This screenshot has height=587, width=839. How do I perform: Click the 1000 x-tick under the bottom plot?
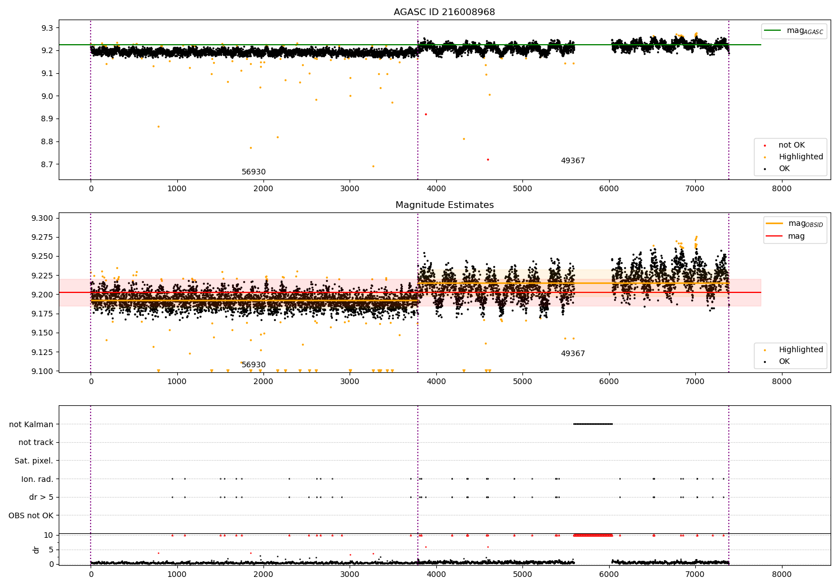click(177, 575)
